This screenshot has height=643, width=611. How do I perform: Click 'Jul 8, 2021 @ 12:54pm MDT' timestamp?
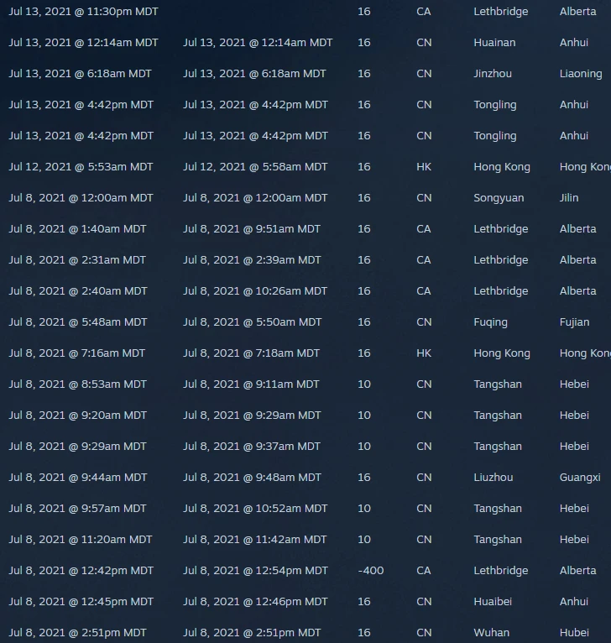coord(255,571)
